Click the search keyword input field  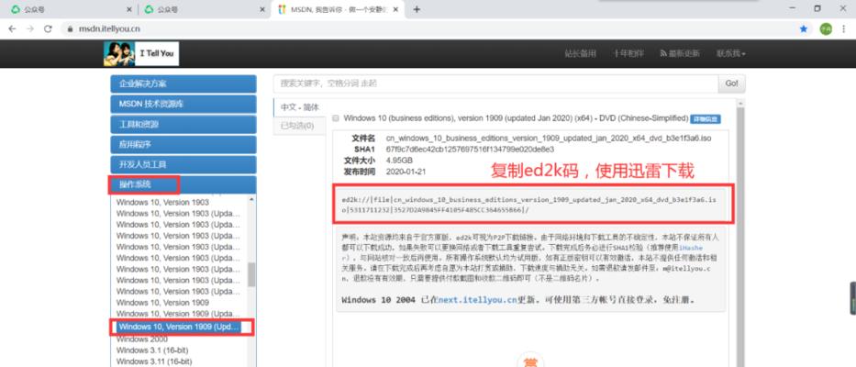tap(495, 83)
